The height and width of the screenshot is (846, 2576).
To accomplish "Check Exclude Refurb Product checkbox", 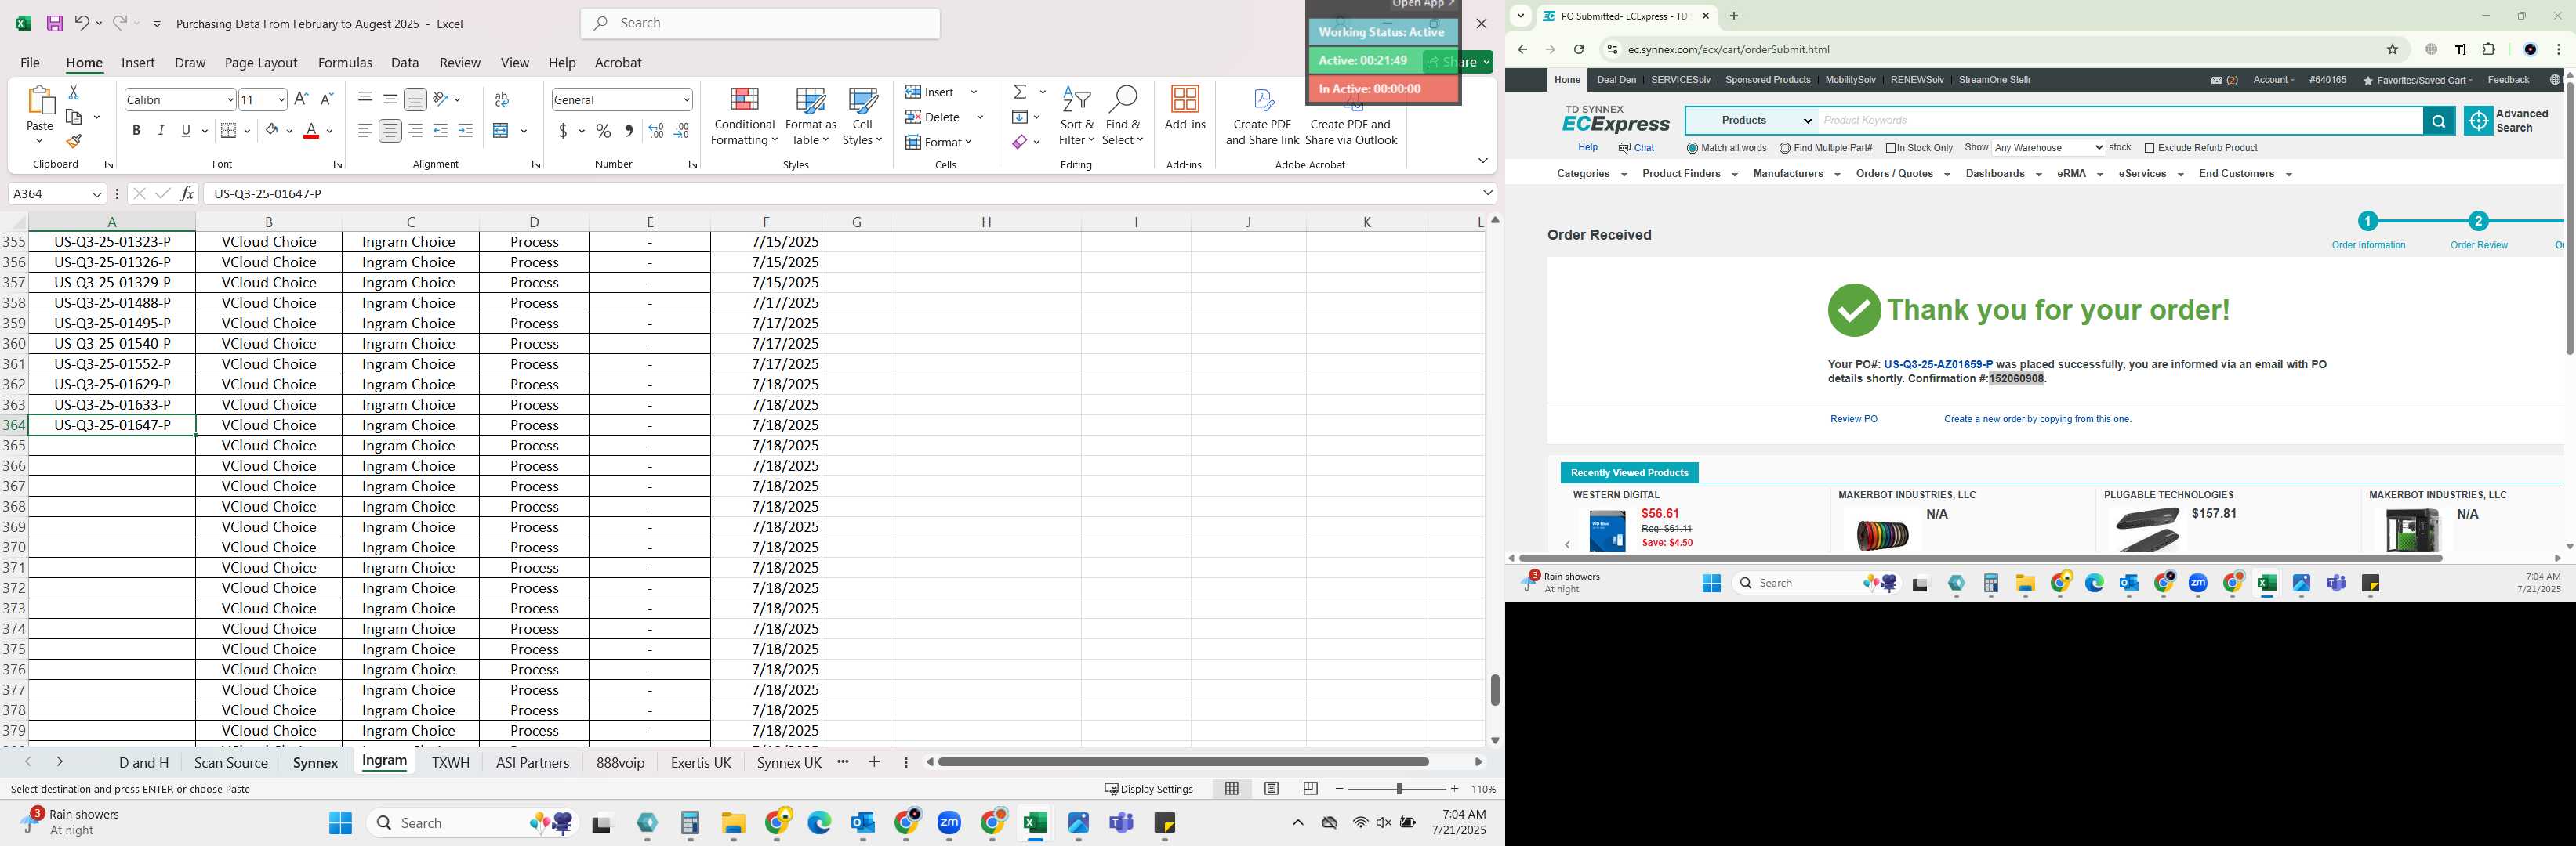I will click(x=2149, y=148).
